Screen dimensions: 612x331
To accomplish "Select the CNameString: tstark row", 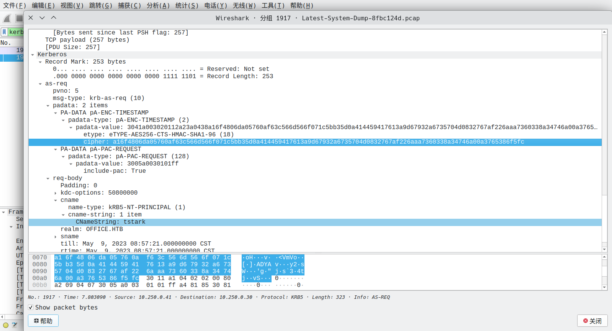I will (x=110, y=222).
